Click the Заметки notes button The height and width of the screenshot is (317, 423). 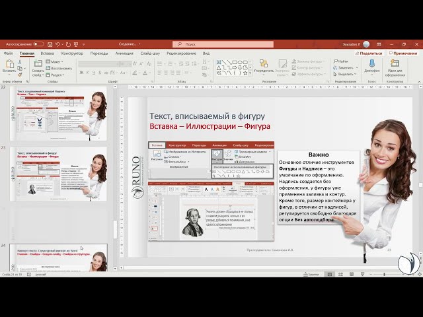311,275
